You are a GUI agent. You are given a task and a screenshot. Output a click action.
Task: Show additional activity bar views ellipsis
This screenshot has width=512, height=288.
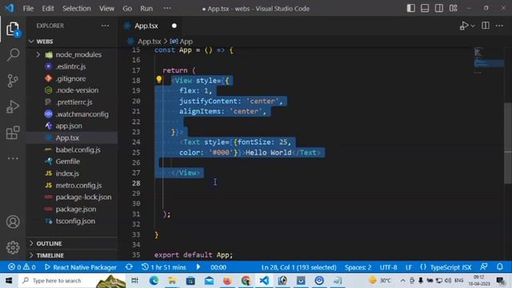(x=13, y=158)
